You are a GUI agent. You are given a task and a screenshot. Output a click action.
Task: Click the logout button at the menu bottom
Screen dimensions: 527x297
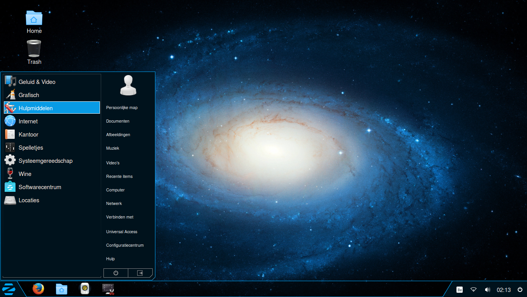pyautogui.click(x=140, y=273)
